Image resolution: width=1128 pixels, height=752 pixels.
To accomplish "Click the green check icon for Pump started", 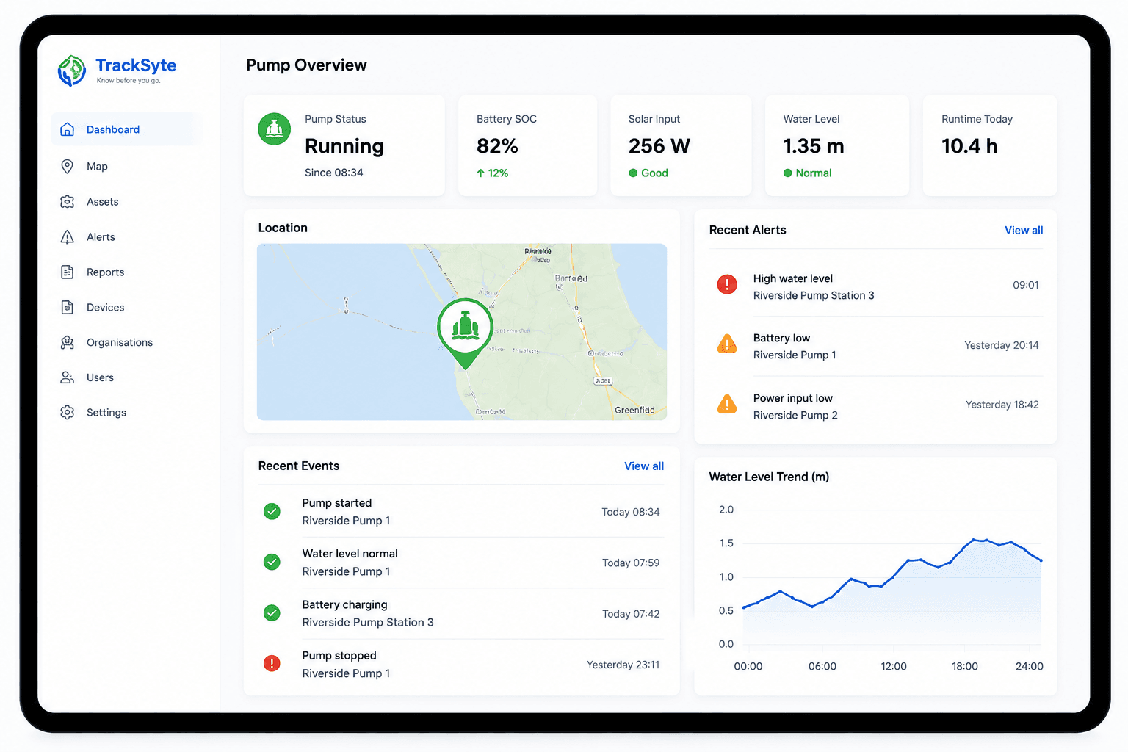I will (272, 511).
